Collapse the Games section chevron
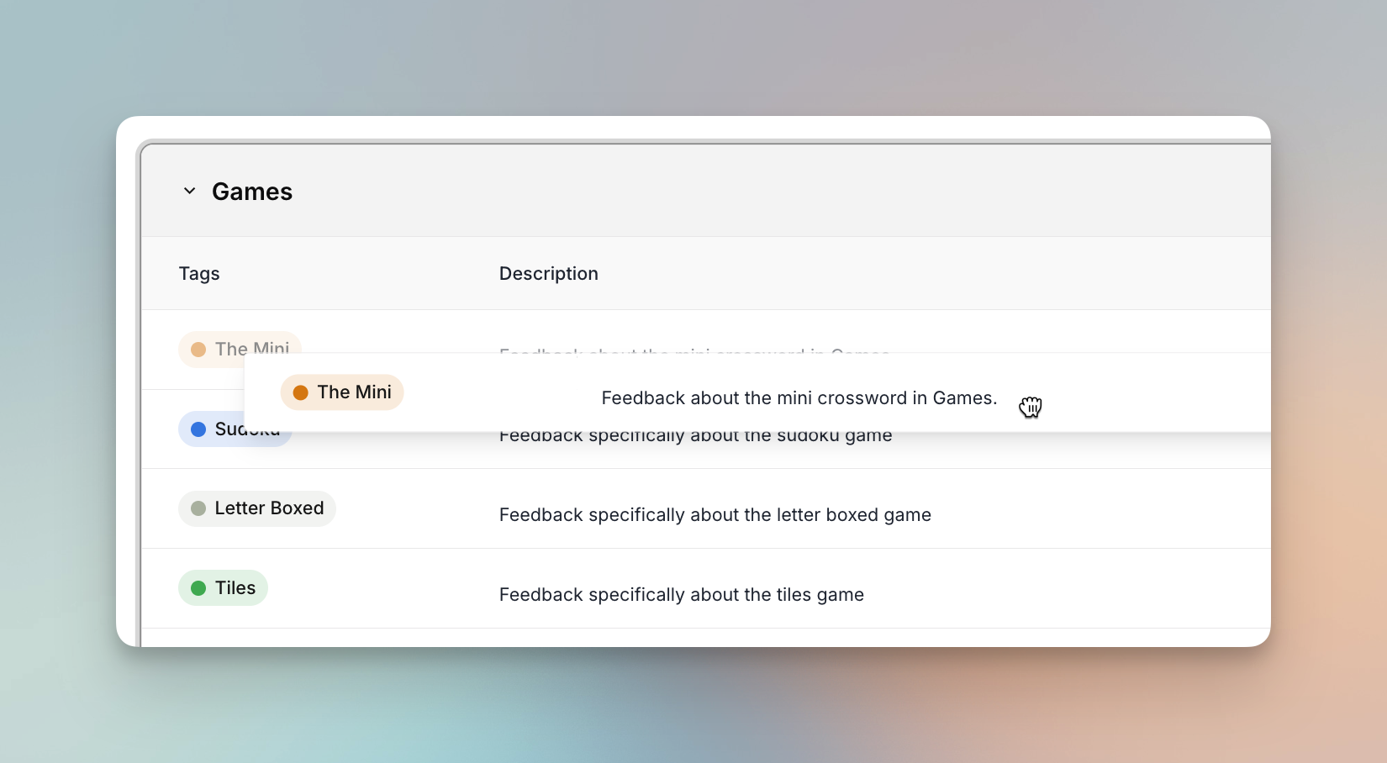 click(x=190, y=192)
